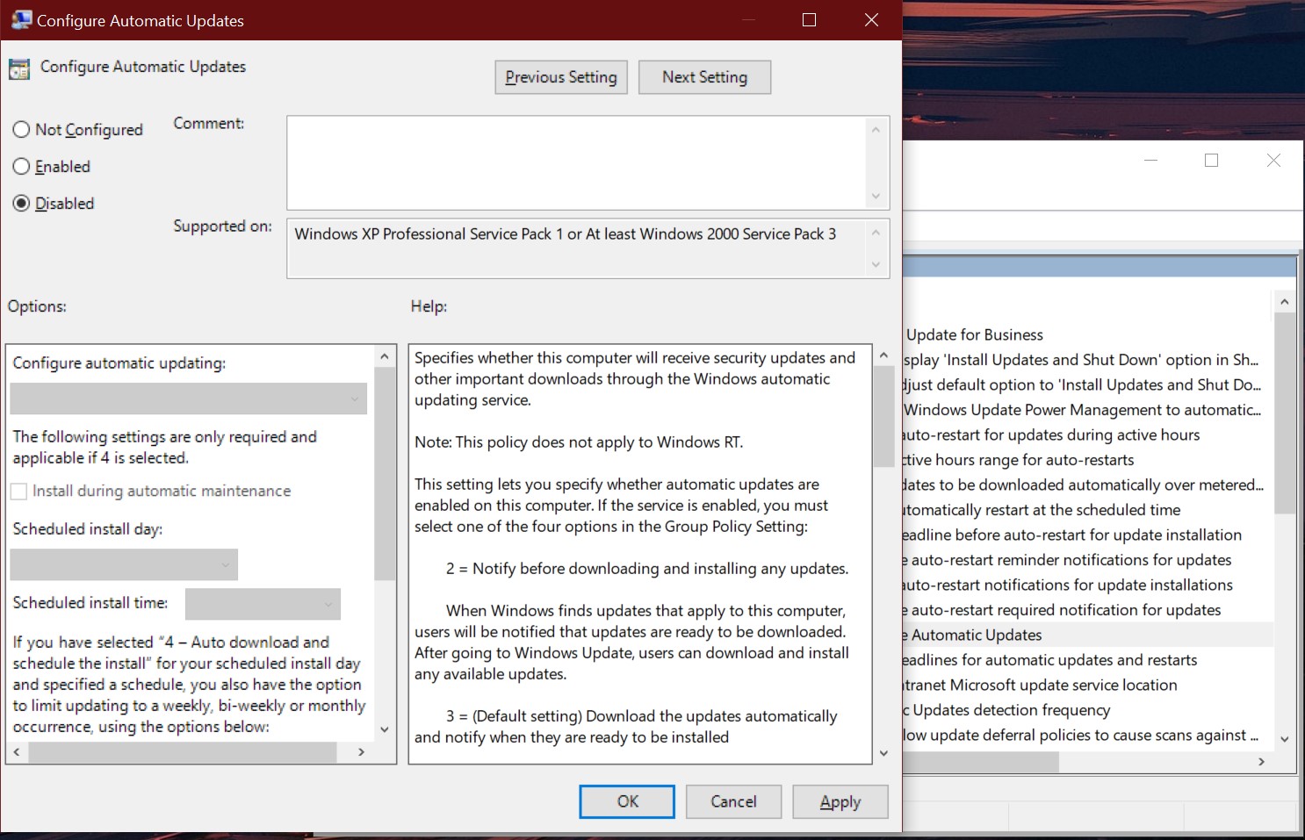
Task: Click Options pane scroll up arrow
Action: coord(385,356)
